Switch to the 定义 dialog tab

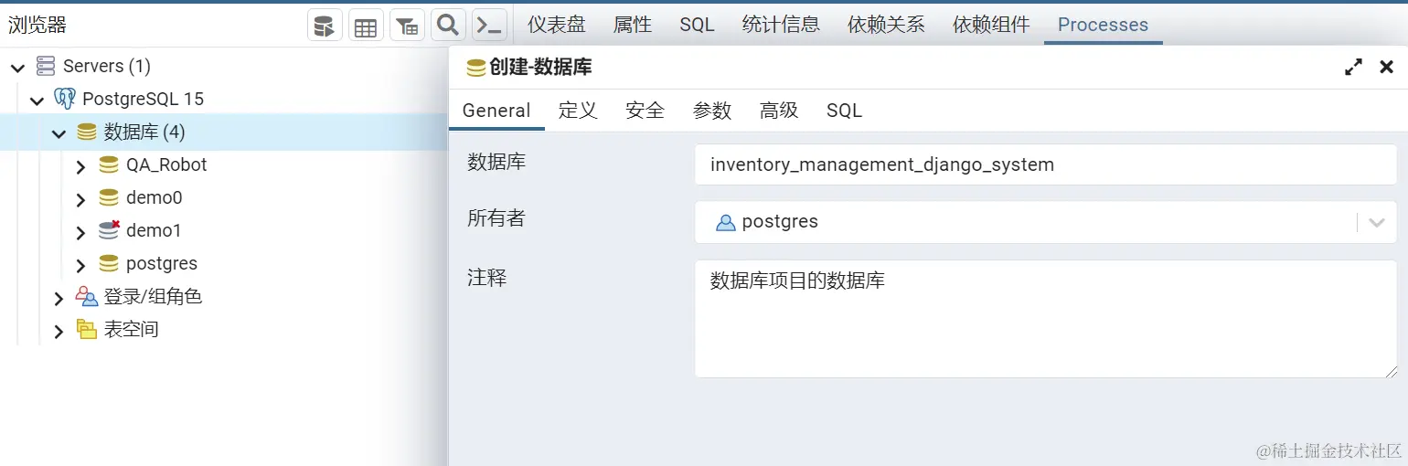pyautogui.click(x=578, y=111)
